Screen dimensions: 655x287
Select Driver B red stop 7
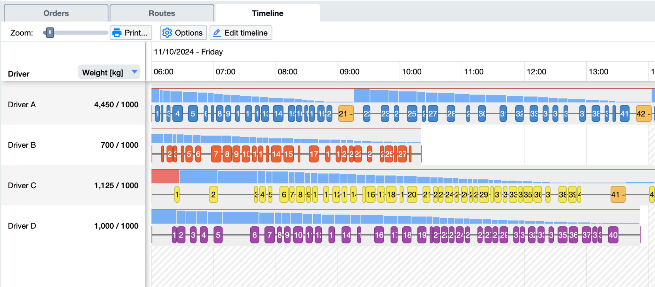coord(216,154)
